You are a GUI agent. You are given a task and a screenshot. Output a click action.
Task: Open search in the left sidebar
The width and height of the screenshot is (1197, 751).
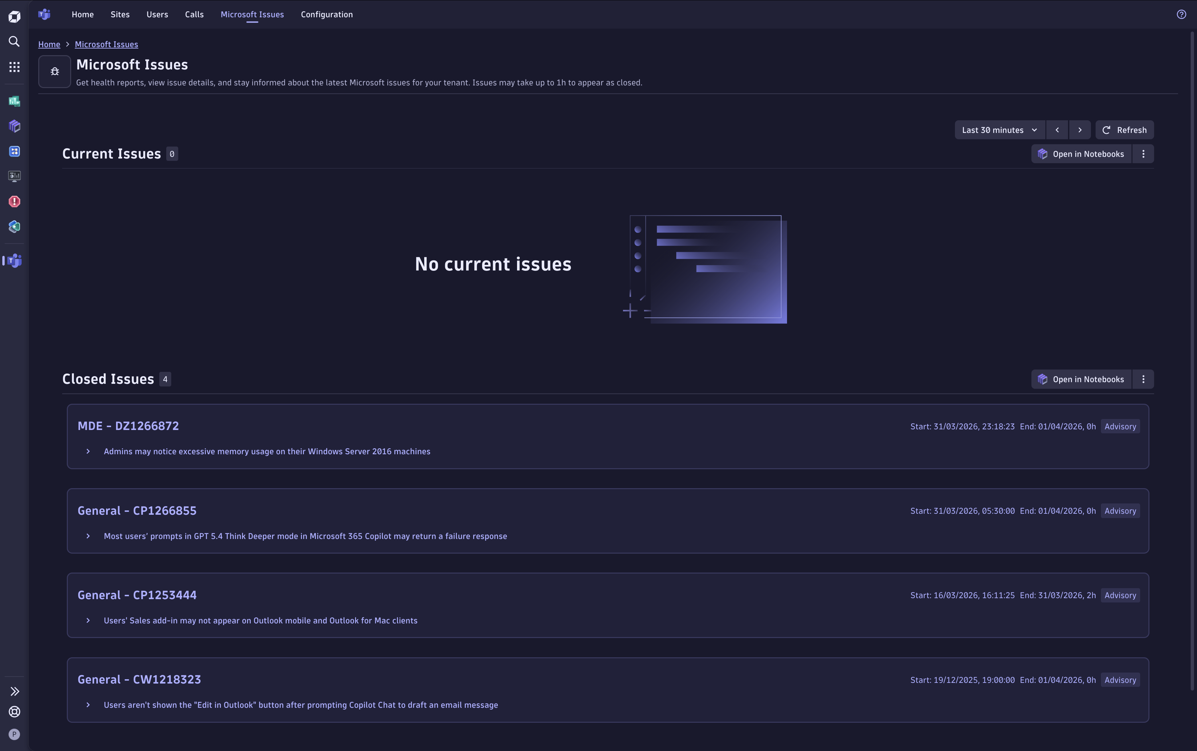coord(14,41)
